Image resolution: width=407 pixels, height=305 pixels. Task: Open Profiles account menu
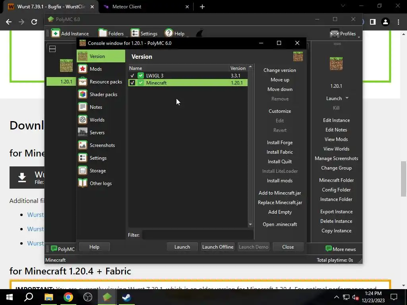[x=343, y=33]
